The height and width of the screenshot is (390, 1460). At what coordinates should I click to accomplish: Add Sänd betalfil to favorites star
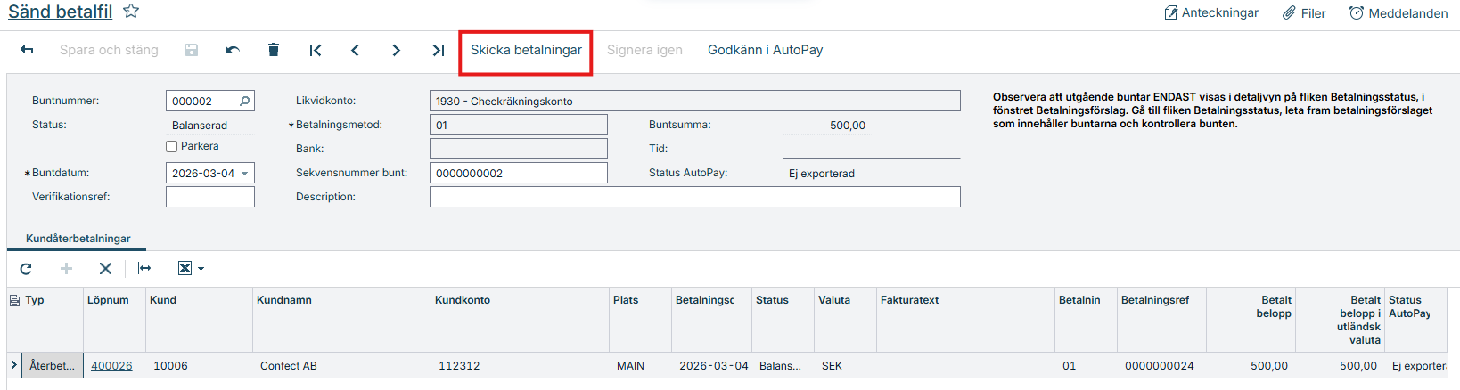131,12
